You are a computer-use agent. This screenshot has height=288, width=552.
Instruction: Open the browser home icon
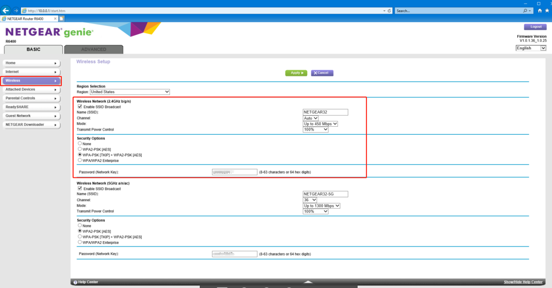pos(540,11)
